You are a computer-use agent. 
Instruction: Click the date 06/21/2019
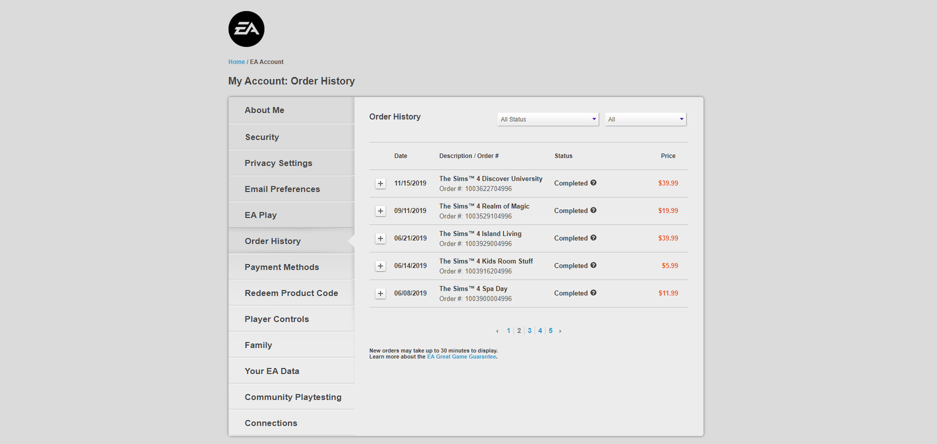[x=411, y=238]
